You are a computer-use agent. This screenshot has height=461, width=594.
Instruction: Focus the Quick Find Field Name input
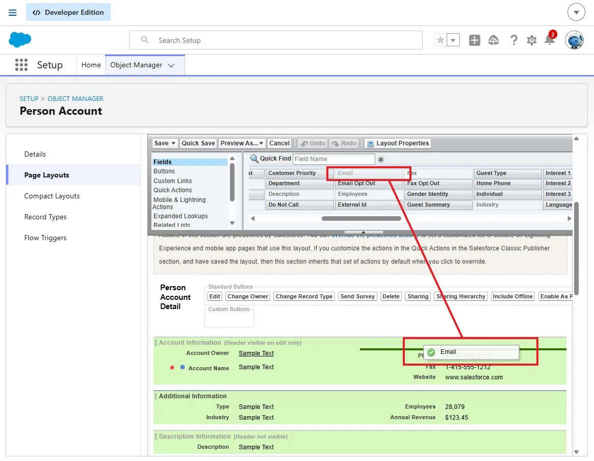[334, 159]
